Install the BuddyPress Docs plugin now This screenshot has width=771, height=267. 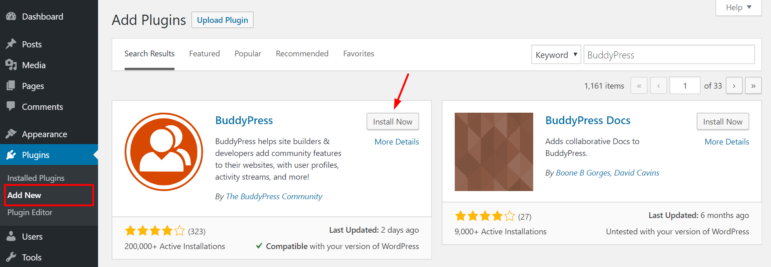[723, 122]
